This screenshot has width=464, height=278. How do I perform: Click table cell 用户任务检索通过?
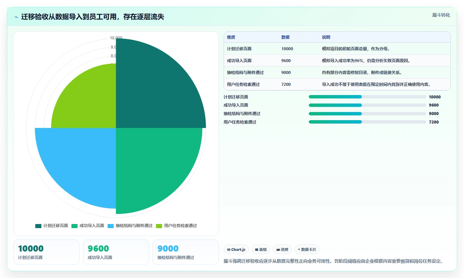(x=243, y=85)
